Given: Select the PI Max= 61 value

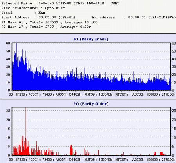Looking at the screenshot, I should 12,22.
